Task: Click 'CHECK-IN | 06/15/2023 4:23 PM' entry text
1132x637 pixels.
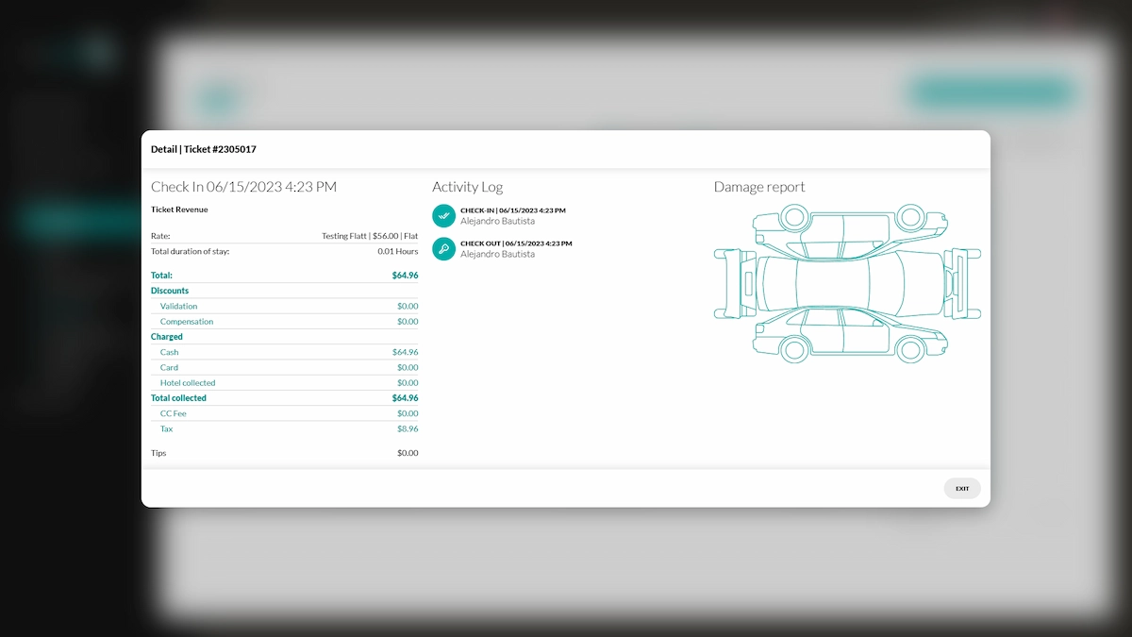Action: click(513, 210)
